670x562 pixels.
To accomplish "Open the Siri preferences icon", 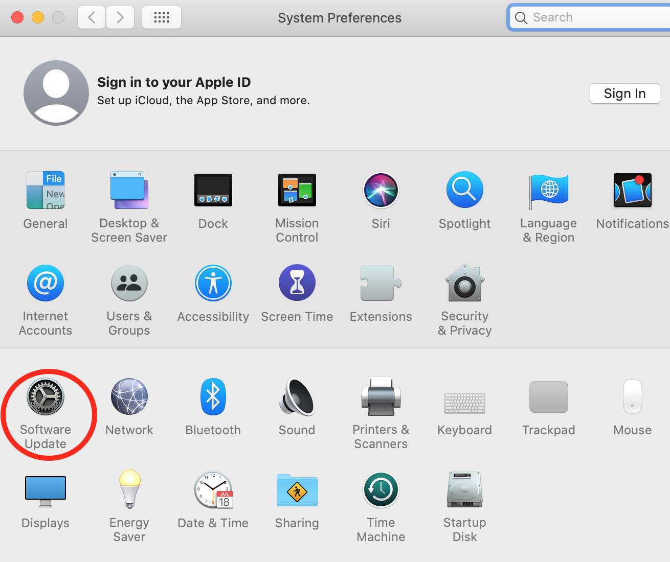I will (x=381, y=191).
